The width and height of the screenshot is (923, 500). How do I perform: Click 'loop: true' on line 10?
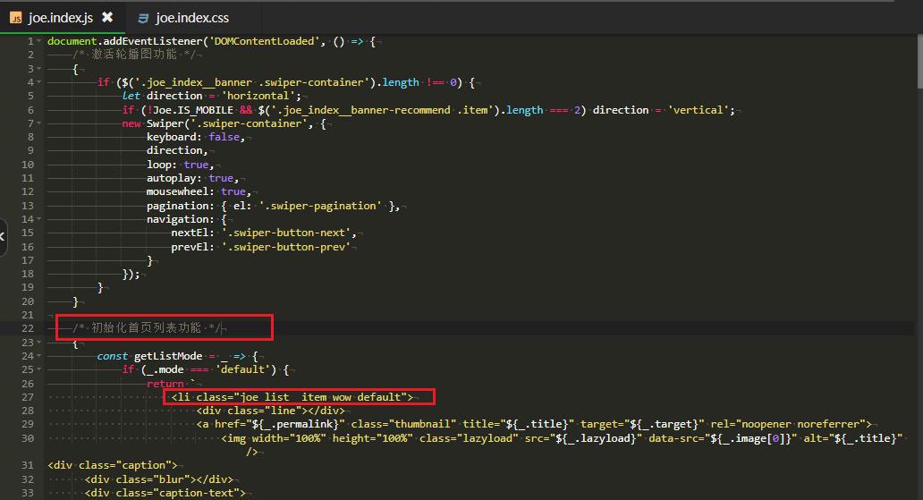[177, 165]
